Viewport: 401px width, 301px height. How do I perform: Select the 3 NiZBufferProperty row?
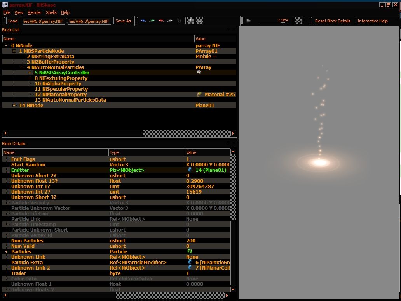click(x=119, y=62)
